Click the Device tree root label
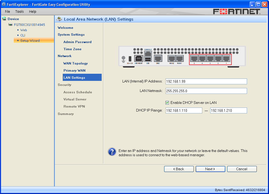269x194 pixels. (x=13, y=19)
